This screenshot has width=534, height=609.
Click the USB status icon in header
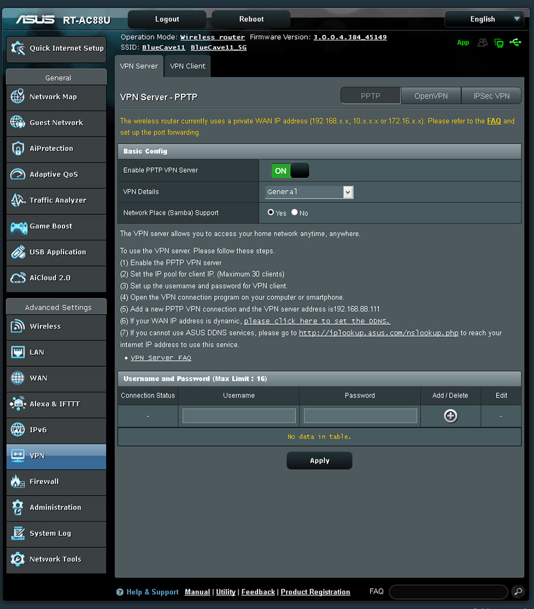pyautogui.click(x=516, y=42)
